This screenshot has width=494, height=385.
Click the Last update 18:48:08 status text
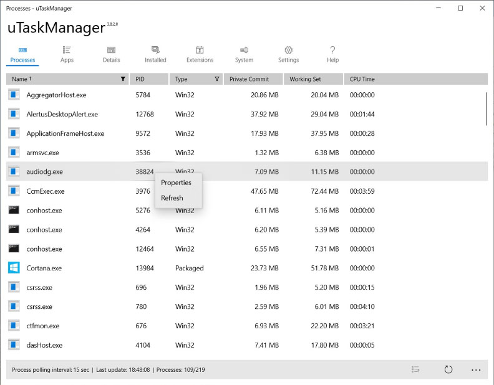tap(123, 370)
